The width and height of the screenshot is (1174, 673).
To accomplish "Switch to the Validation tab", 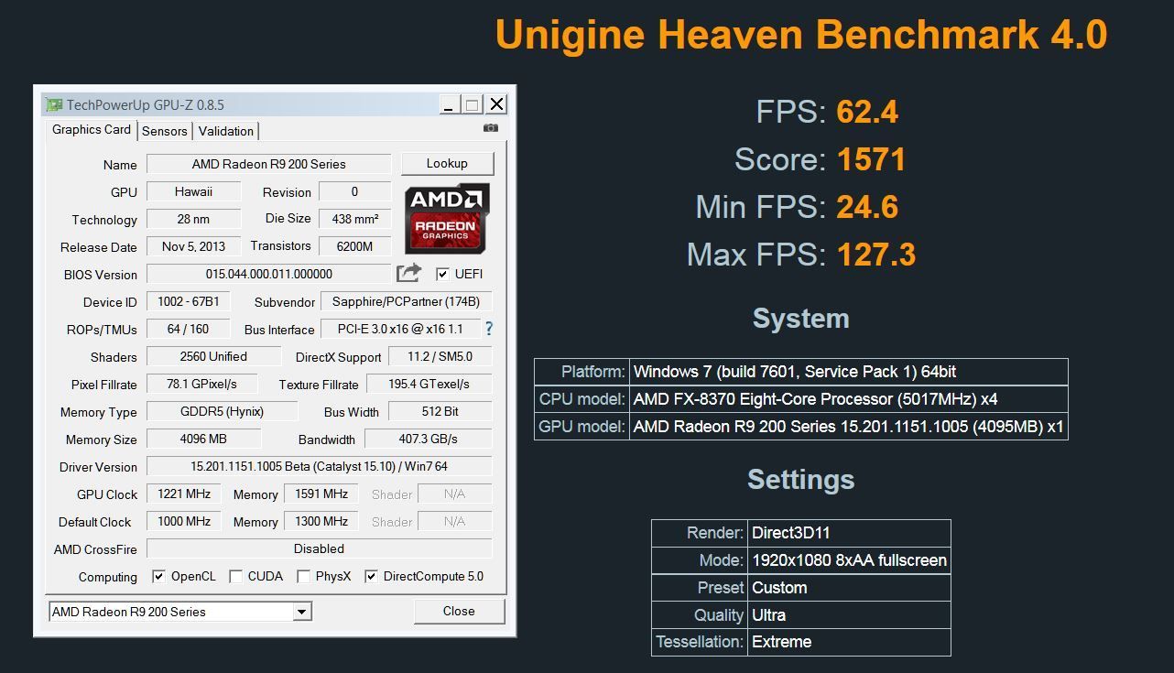I will (225, 131).
